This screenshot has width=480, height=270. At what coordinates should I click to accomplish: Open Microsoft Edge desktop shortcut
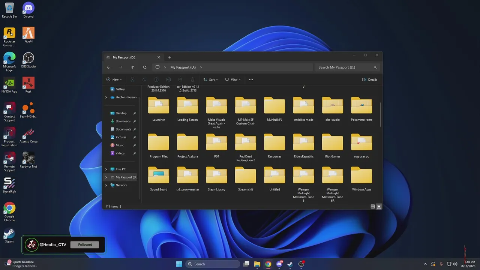[9, 62]
